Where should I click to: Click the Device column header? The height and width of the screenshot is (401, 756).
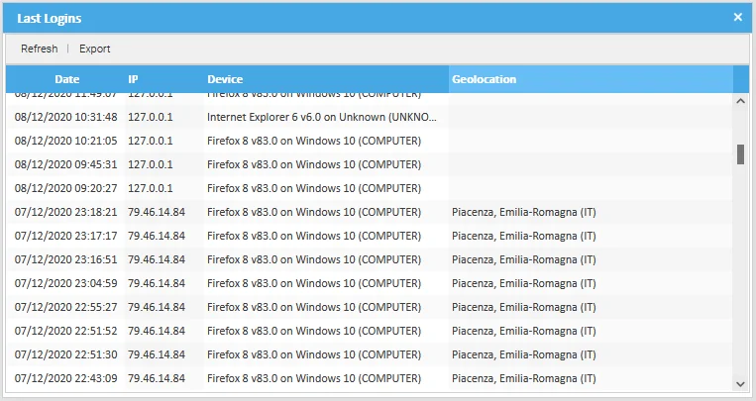[x=225, y=79]
